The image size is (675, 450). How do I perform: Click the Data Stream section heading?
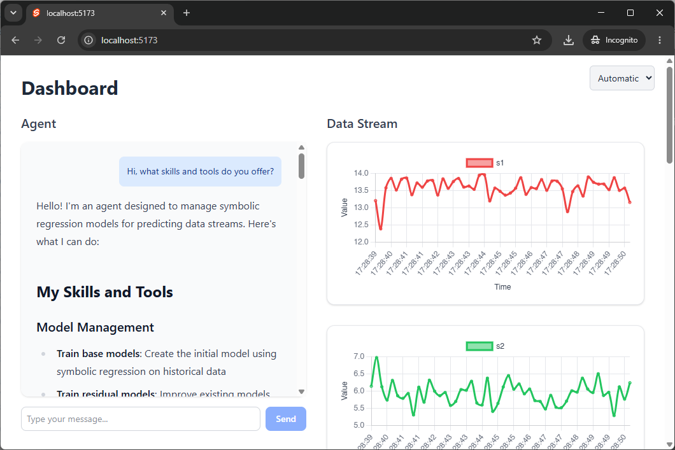point(362,124)
